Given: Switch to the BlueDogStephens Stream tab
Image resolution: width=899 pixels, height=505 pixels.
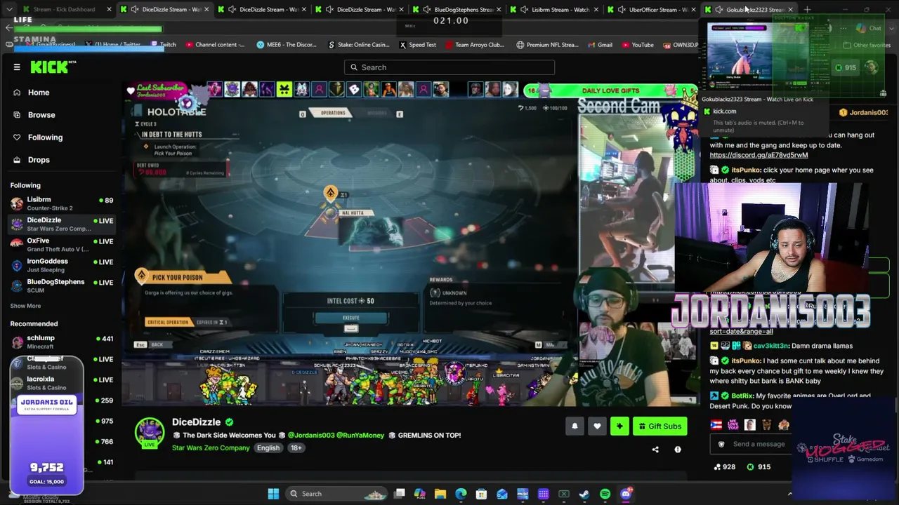Looking at the screenshot, I should (457, 10).
